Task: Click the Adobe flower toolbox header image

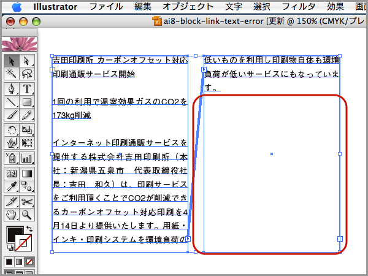Action: (20, 44)
